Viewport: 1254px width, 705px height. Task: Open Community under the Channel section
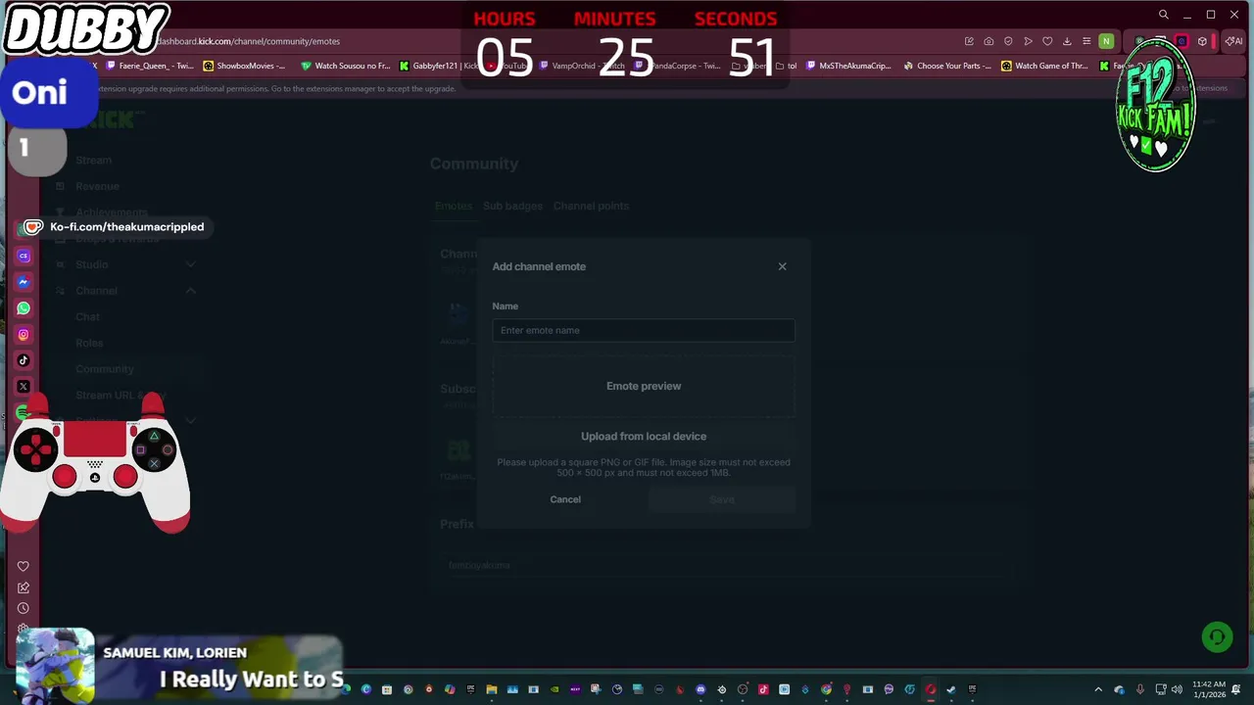105,369
